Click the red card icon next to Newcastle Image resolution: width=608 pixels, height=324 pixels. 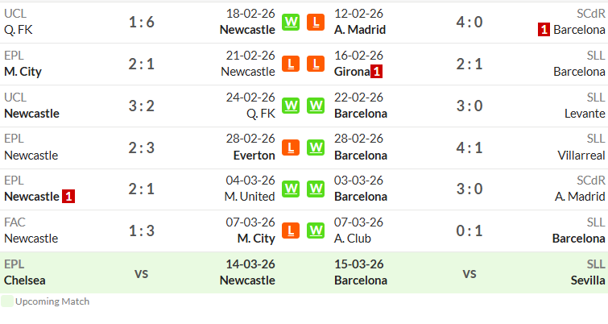[x=68, y=197]
